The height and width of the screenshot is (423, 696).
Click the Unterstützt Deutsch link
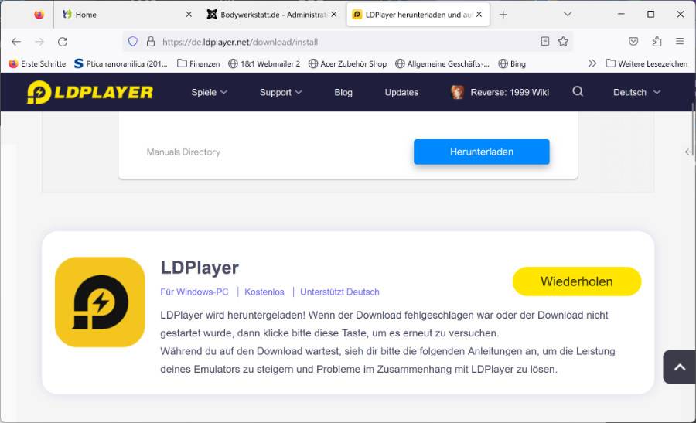point(339,292)
